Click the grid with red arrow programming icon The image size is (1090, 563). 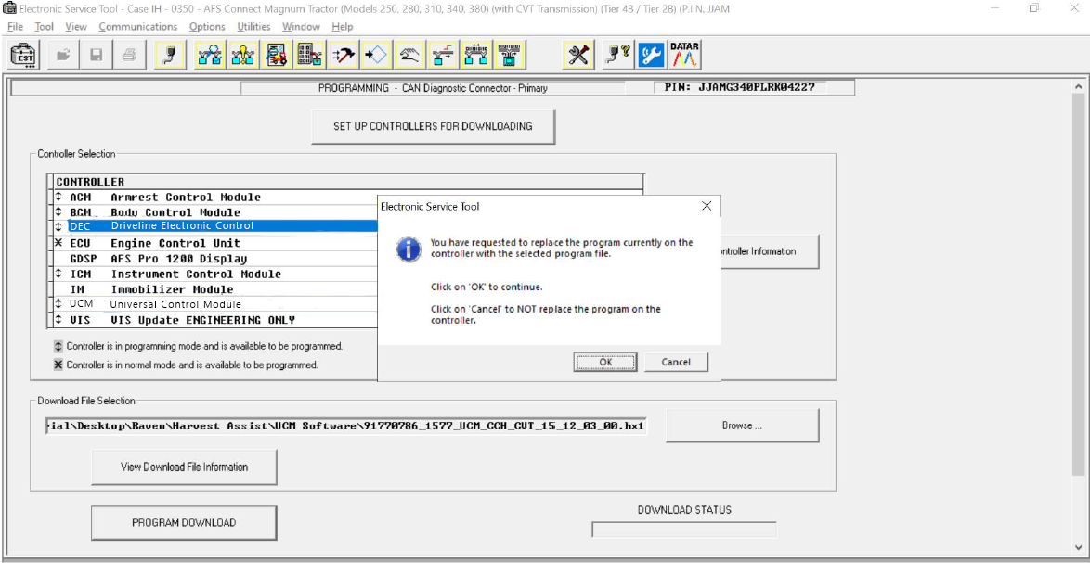309,55
